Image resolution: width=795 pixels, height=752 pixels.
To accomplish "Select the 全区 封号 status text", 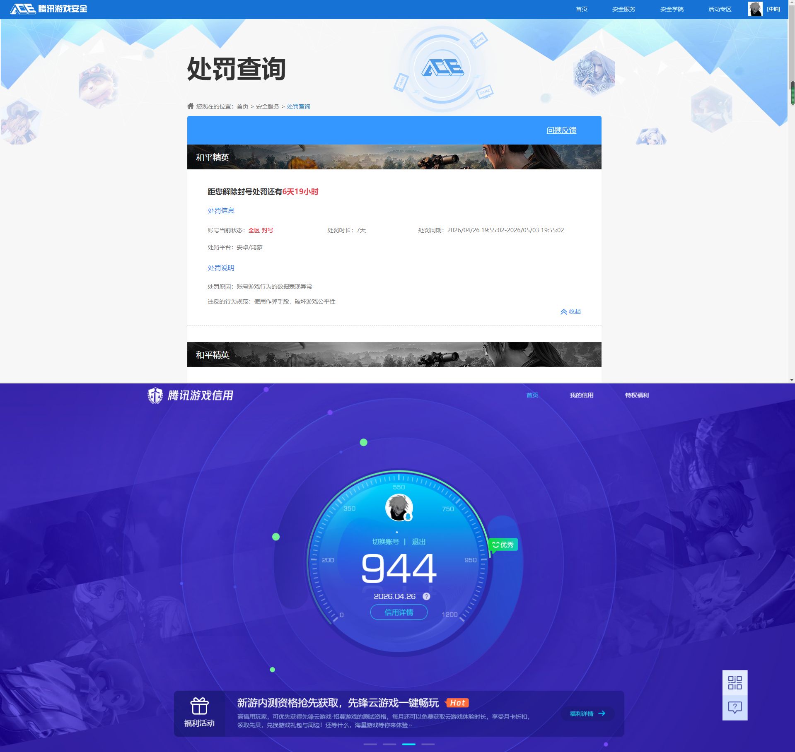I will pos(261,230).
